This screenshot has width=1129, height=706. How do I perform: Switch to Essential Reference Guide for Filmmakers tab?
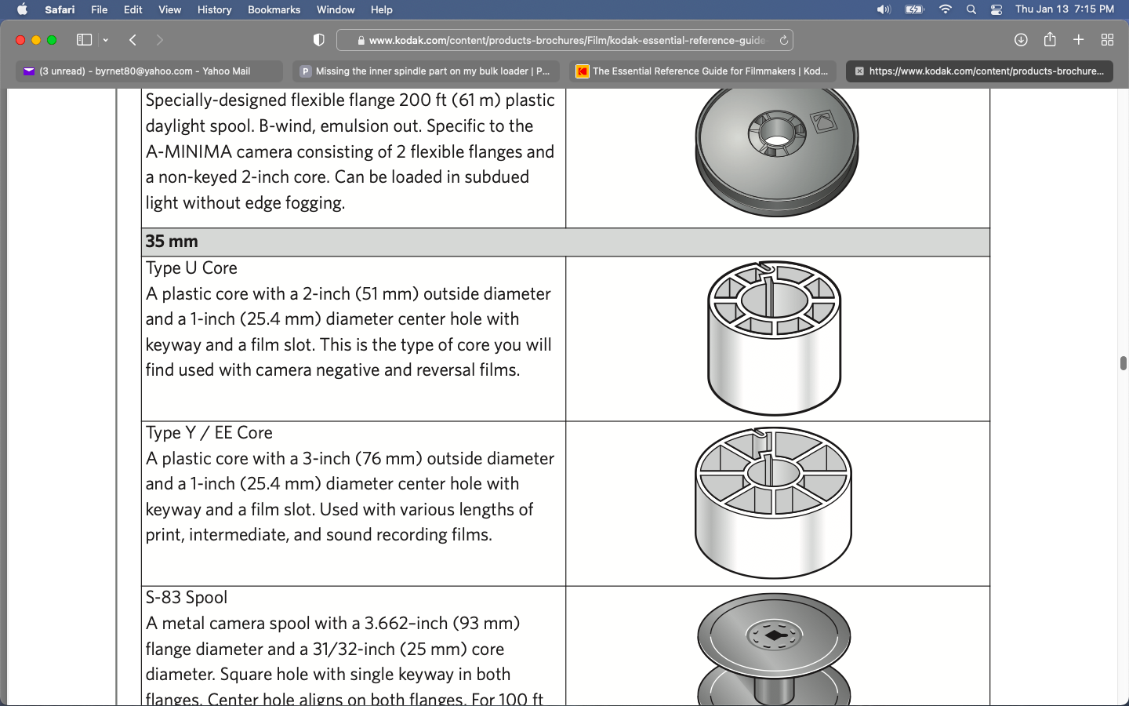click(702, 71)
